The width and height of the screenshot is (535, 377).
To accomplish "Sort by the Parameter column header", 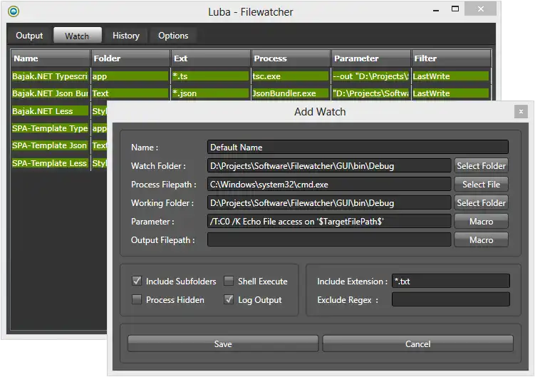I will [371, 58].
